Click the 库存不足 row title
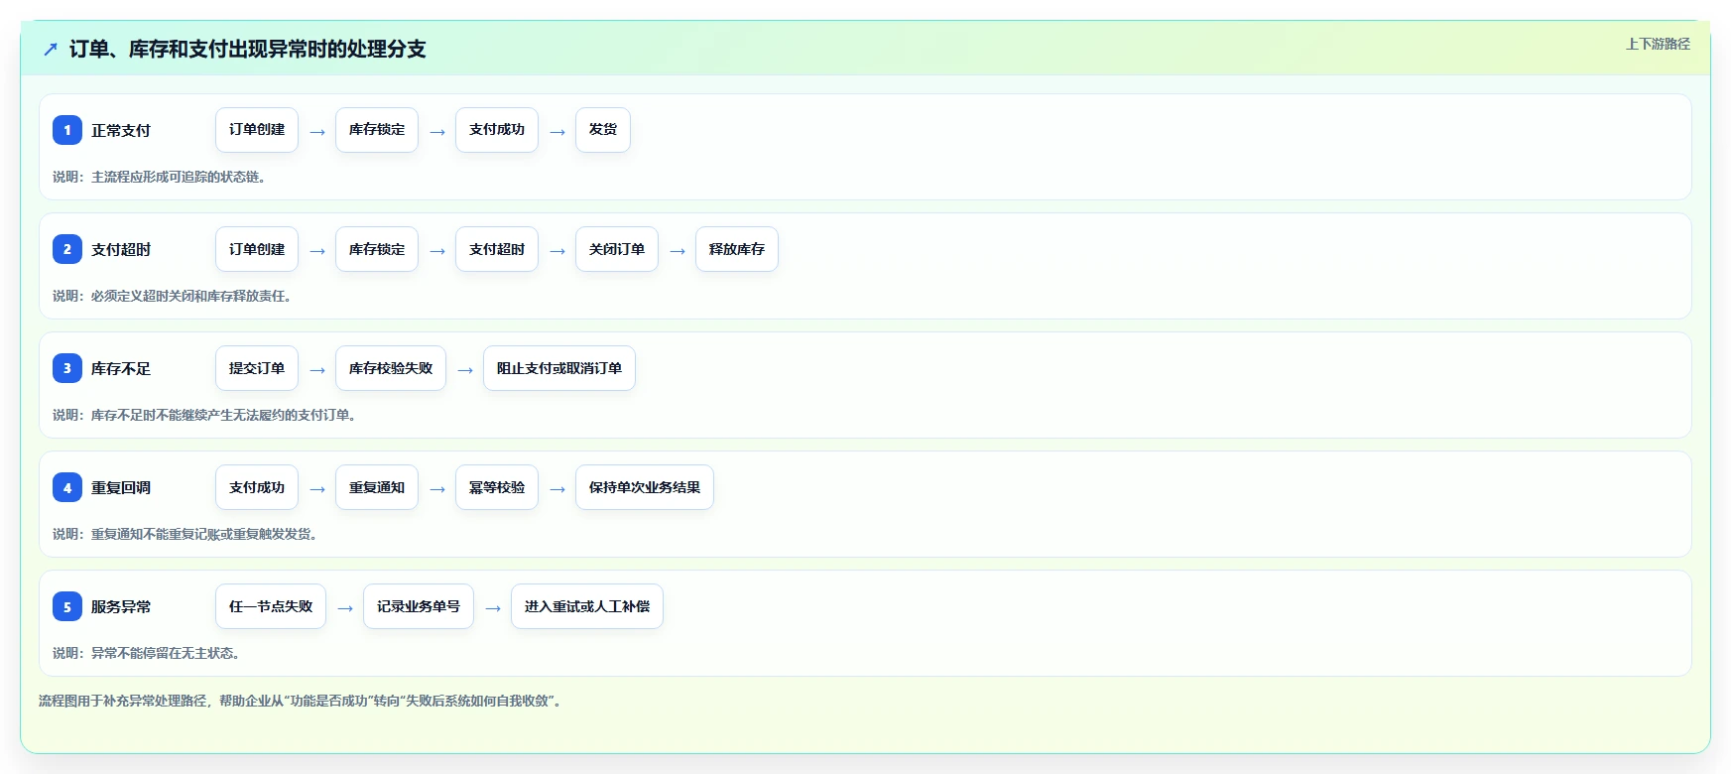Screen dimensions: 1731x774 click(x=121, y=368)
